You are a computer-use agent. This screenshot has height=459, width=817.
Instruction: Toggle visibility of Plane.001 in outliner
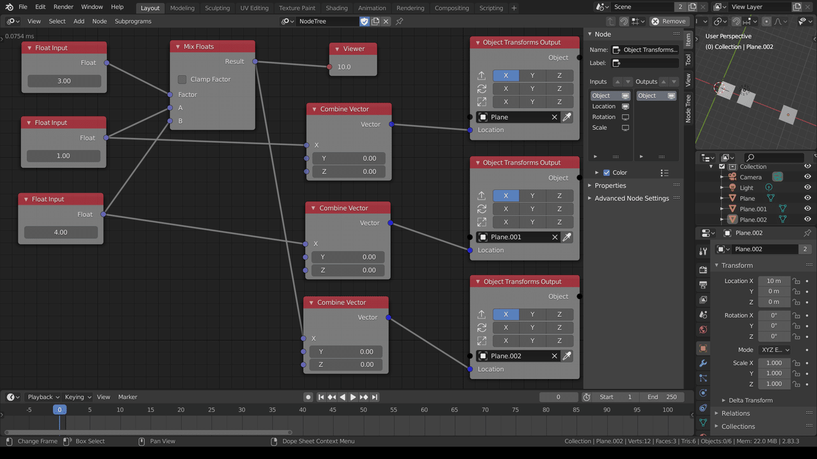807,209
